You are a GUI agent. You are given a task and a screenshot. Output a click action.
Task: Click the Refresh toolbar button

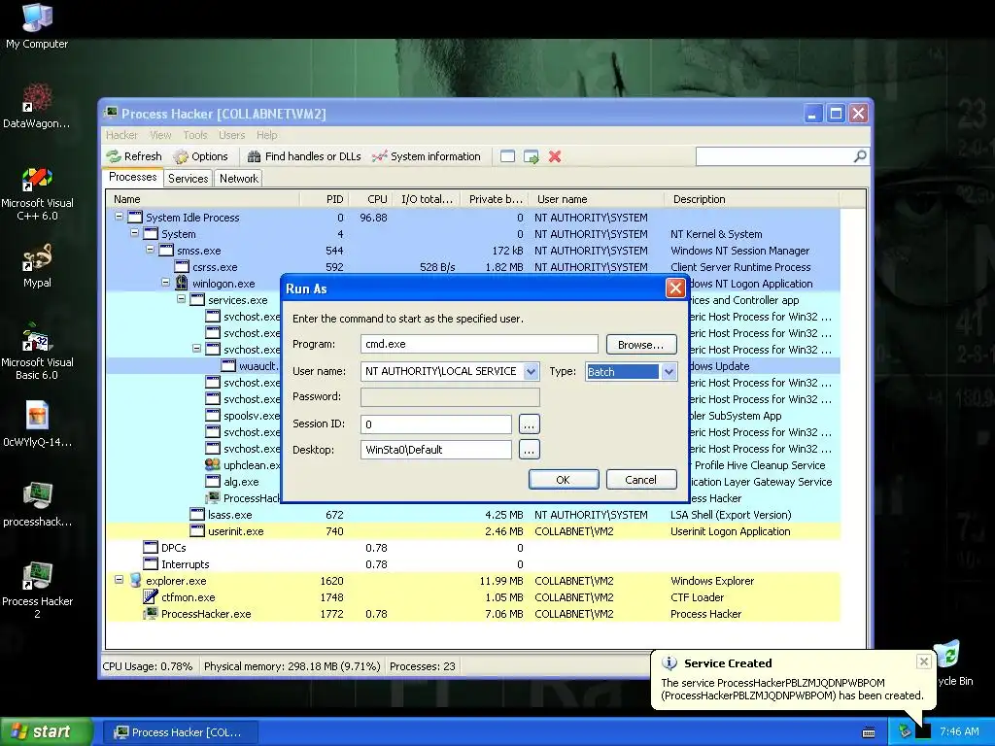[x=134, y=156]
